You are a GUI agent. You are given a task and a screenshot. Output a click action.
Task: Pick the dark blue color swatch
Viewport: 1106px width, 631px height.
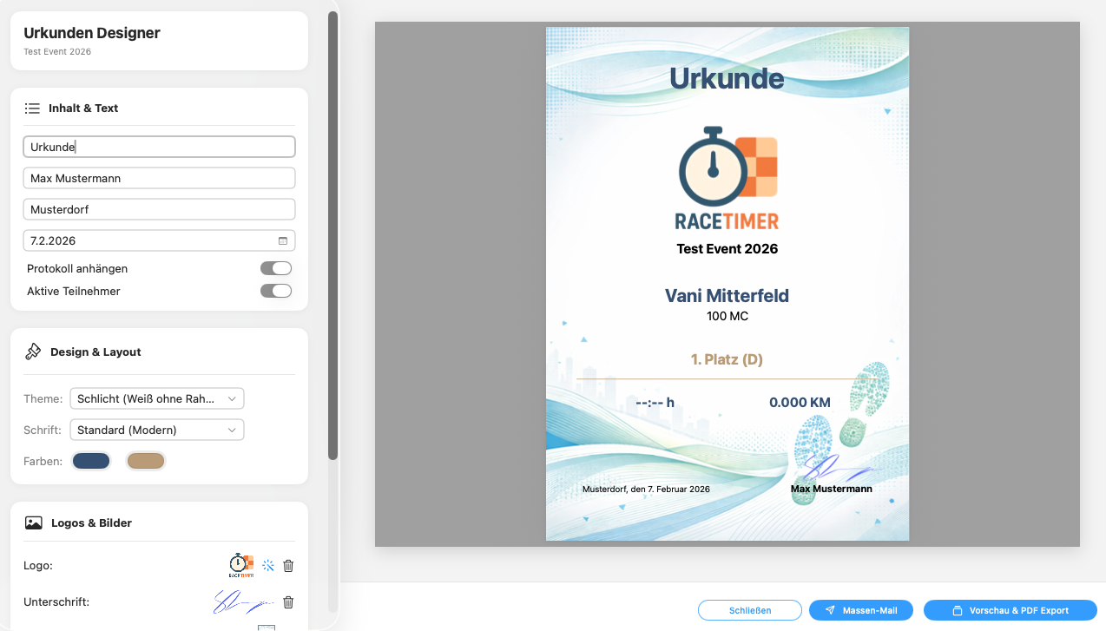(x=91, y=461)
